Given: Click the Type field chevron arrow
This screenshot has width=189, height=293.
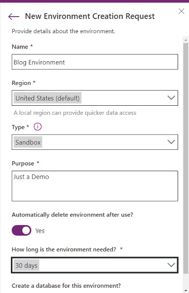Looking at the screenshot, I should tap(171, 142).
